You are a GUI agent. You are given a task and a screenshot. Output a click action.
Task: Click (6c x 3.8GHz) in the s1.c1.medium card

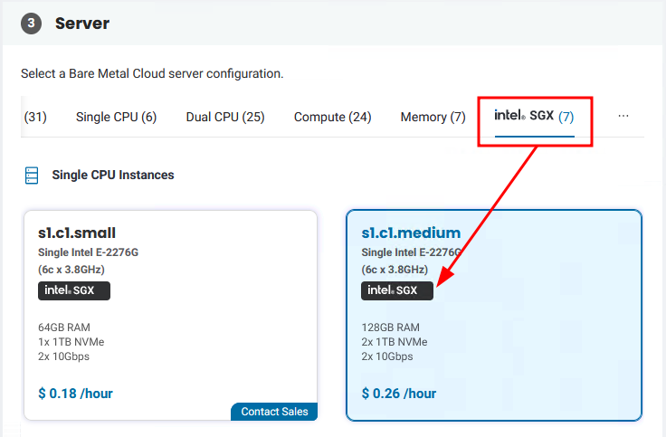(395, 270)
